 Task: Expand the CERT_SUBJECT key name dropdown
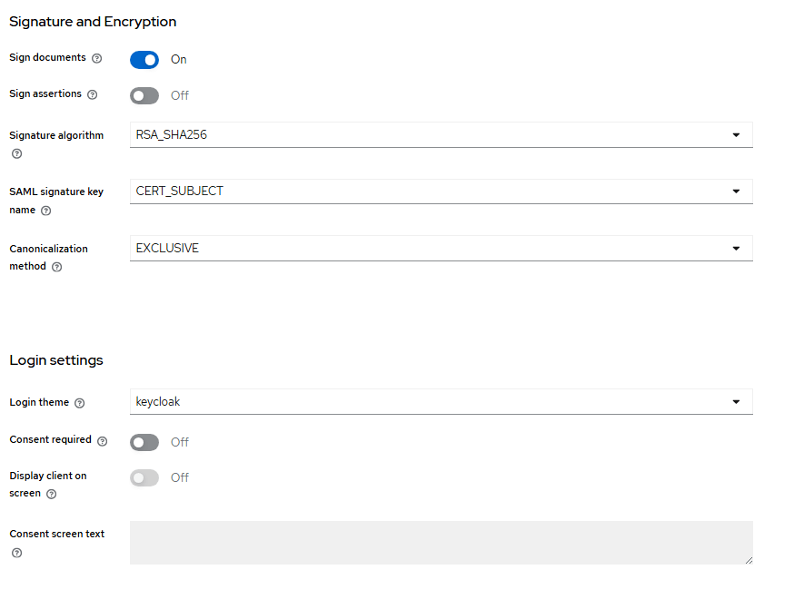pyautogui.click(x=441, y=192)
